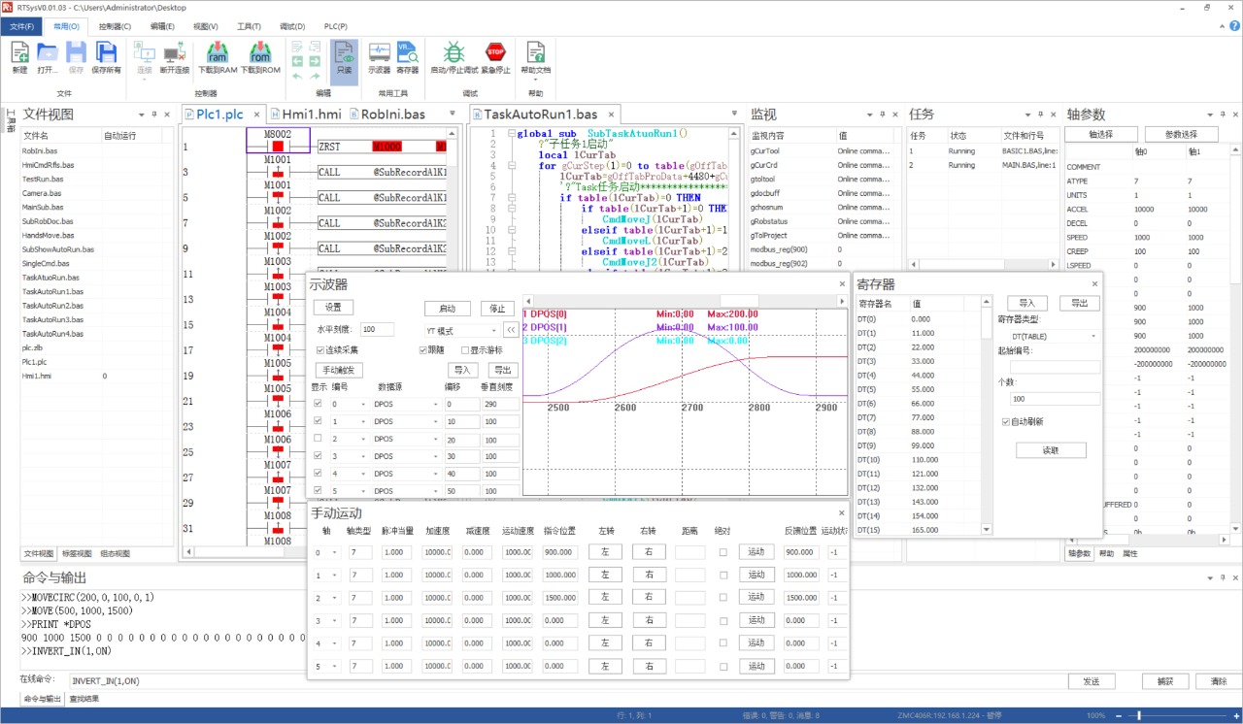The width and height of the screenshot is (1243, 724).
Task: Open the 帮助文档 help document icon
Action: pos(535,52)
